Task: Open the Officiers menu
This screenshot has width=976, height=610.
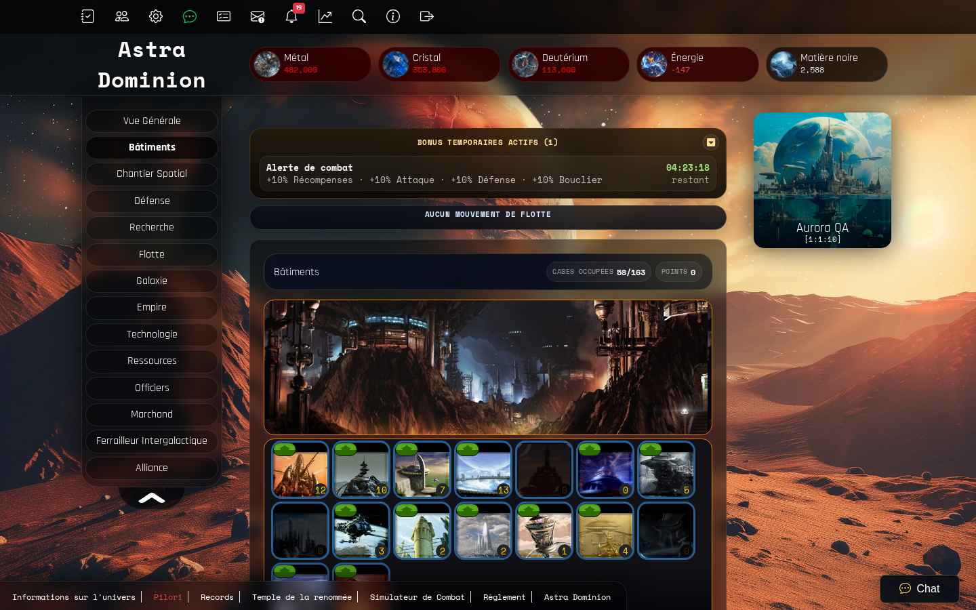Action: click(x=152, y=388)
